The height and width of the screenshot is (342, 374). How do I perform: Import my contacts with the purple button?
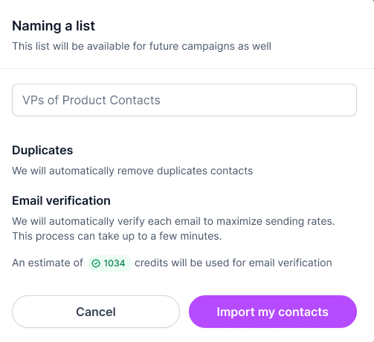[x=273, y=312]
